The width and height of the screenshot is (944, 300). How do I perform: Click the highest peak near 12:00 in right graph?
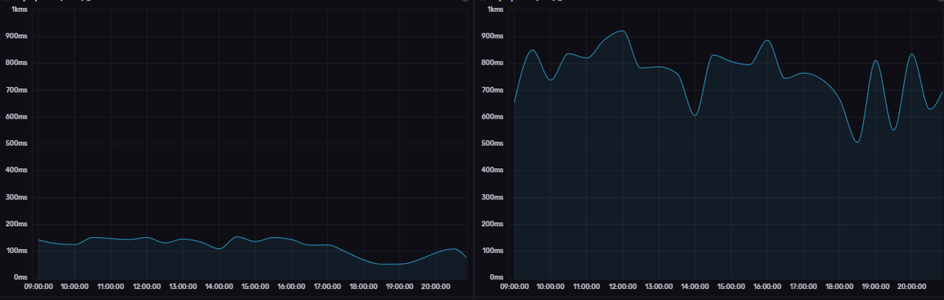[x=622, y=31]
